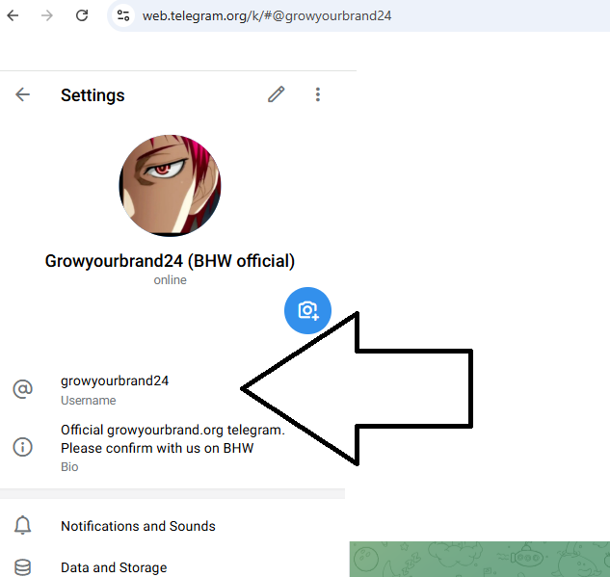
Task: Click the profile name Growyourbrand24 (BHW official)
Action: click(170, 261)
